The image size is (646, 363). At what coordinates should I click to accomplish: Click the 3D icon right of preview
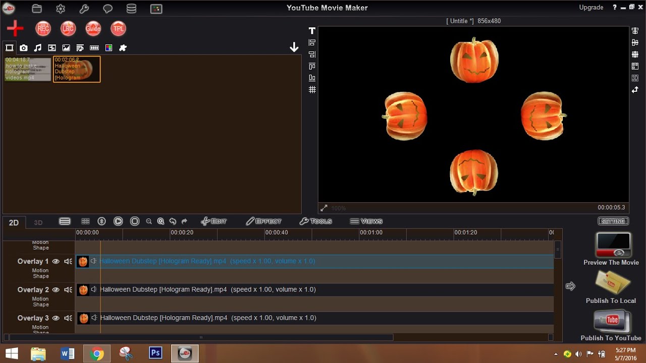click(x=635, y=78)
